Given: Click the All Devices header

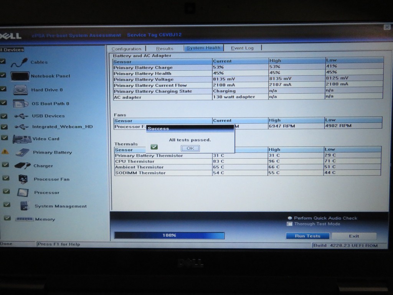Looking at the screenshot, I should coord(12,50).
